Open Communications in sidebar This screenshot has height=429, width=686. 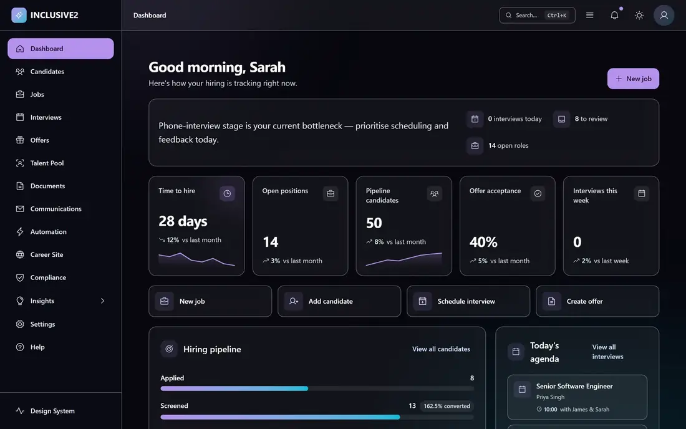click(x=61, y=209)
